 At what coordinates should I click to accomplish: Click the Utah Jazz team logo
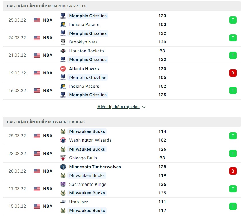[x=63, y=202]
